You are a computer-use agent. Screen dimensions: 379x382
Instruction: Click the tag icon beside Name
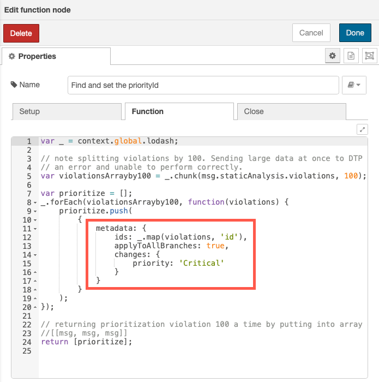14,85
